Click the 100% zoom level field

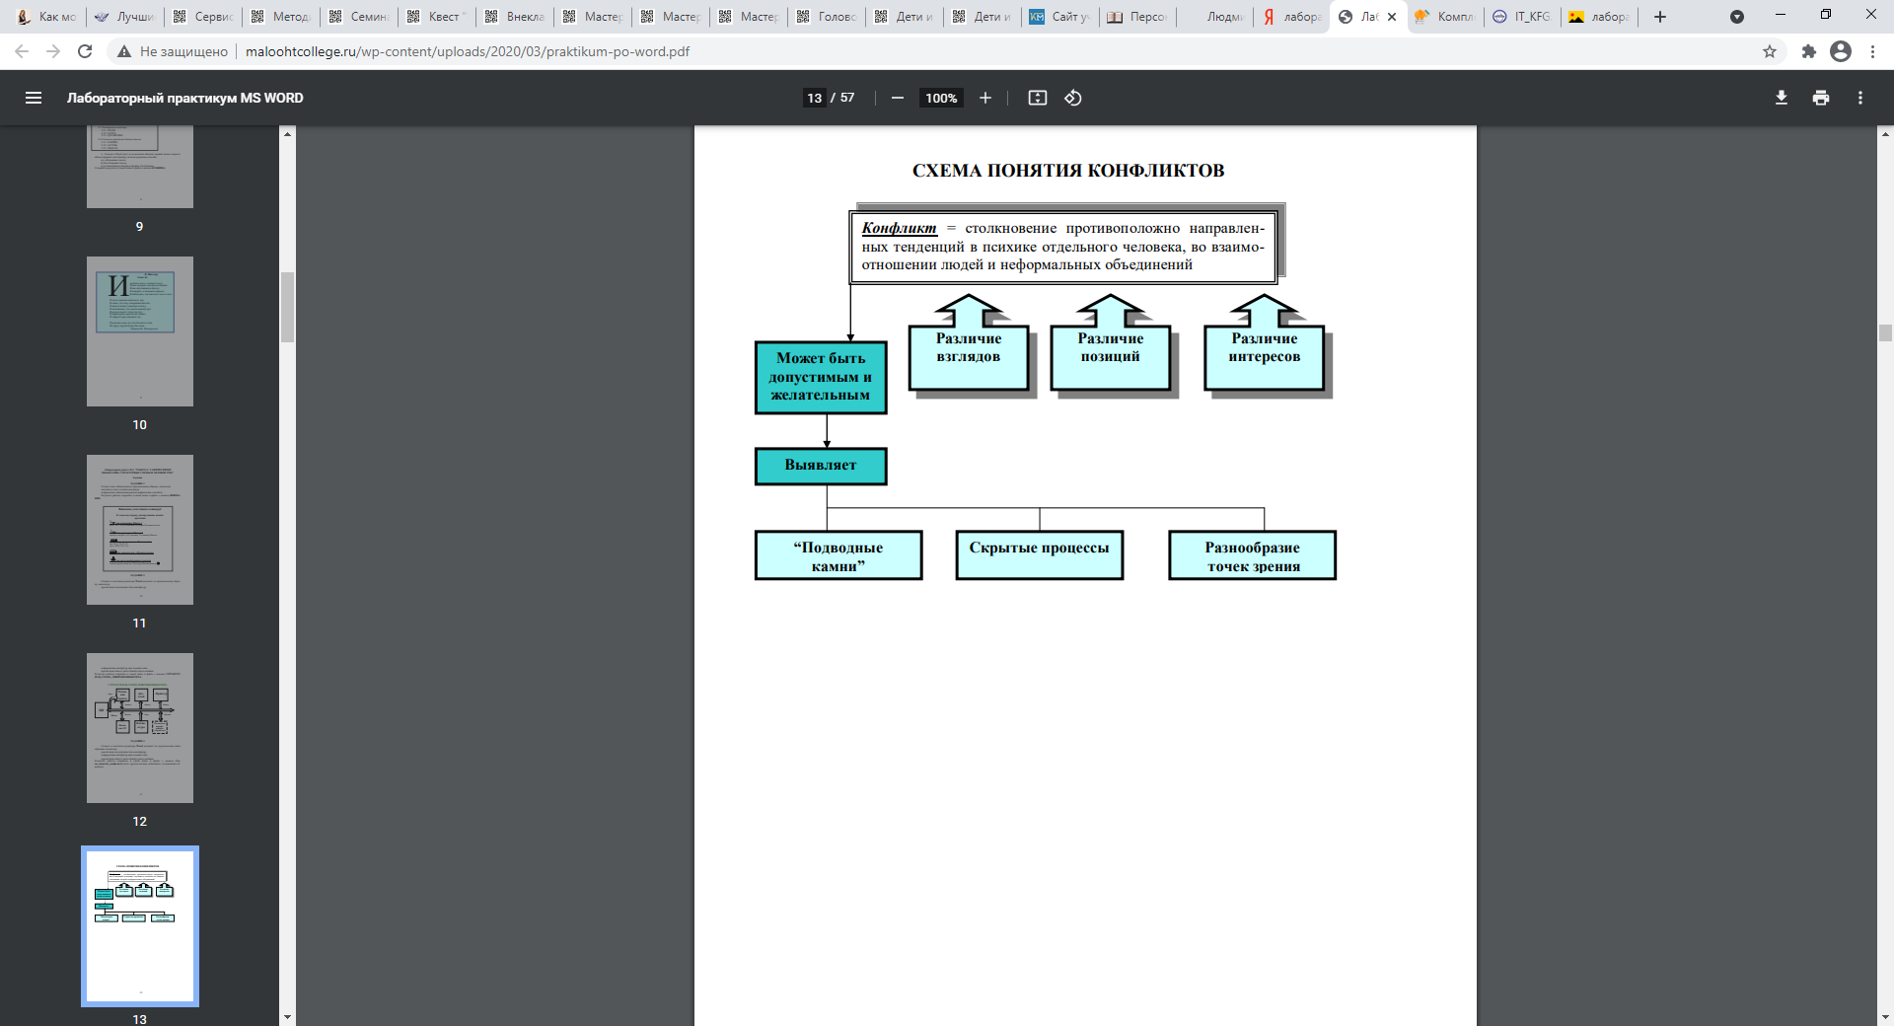(x=941, y=98)
